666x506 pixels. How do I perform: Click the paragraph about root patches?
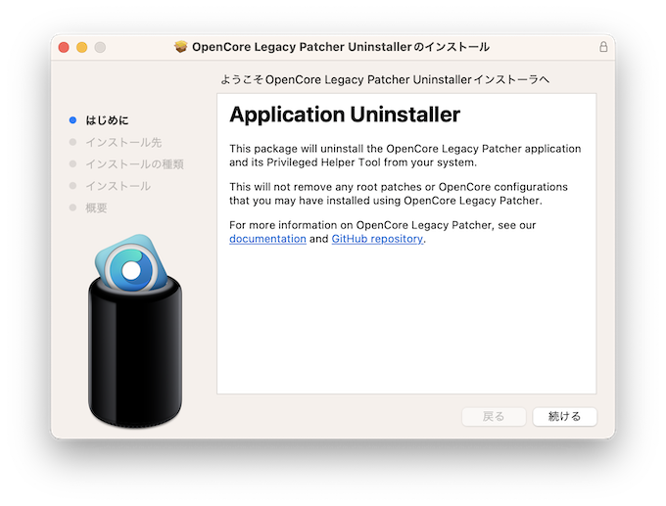[x=399, y=194]
